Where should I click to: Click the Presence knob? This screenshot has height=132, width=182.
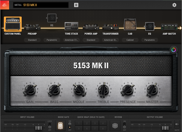[128, 90]
